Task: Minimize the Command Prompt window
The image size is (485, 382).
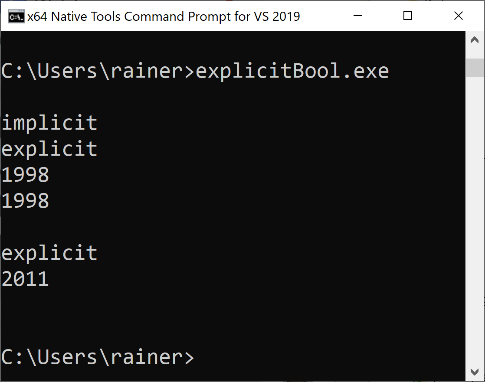Action: (357, 16)
